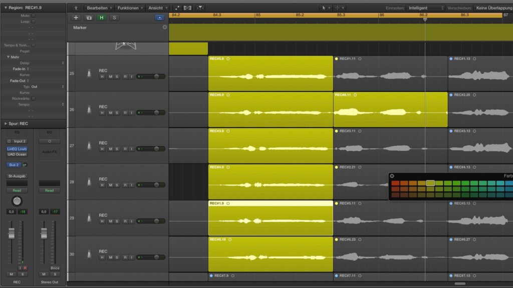Click the Stereo Out format circle button
Viewport: 513px width, 288px height.
pyautogui.click(x=50, y=141)
